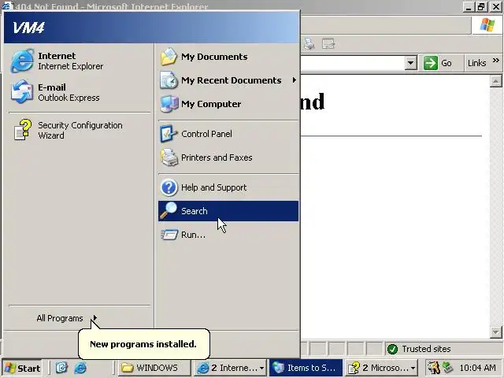
Task: Click the Edit icon in IE toolbar
Action: [328, 43]
